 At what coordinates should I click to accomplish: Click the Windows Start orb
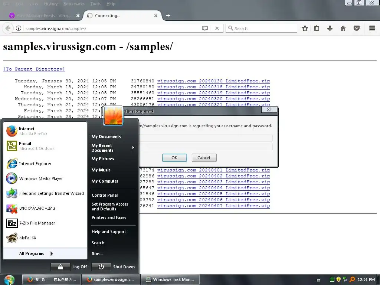tap(9, 280)
